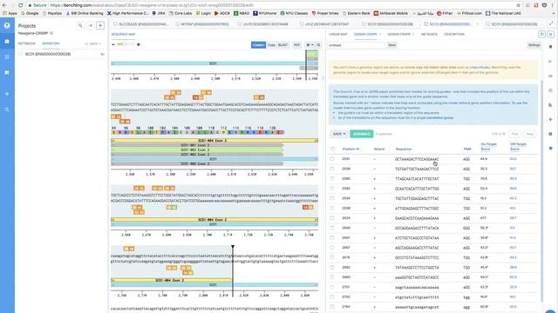Click the tag icon in right toolbar

point(550,149)
